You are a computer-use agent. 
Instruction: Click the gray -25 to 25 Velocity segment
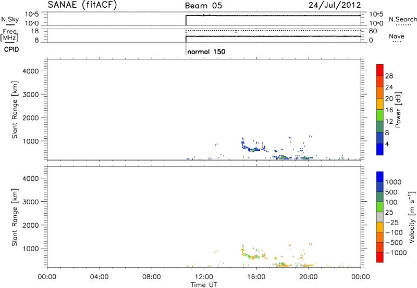click(x=380, y=217)
